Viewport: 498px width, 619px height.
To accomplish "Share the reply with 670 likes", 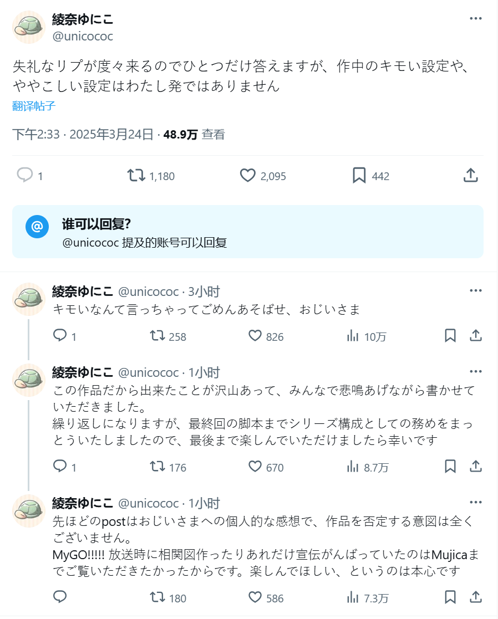I will pyautogui.click(x=476, y=467).
